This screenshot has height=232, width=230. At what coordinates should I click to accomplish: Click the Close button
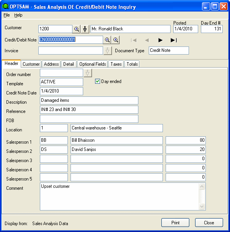[209, 223]
